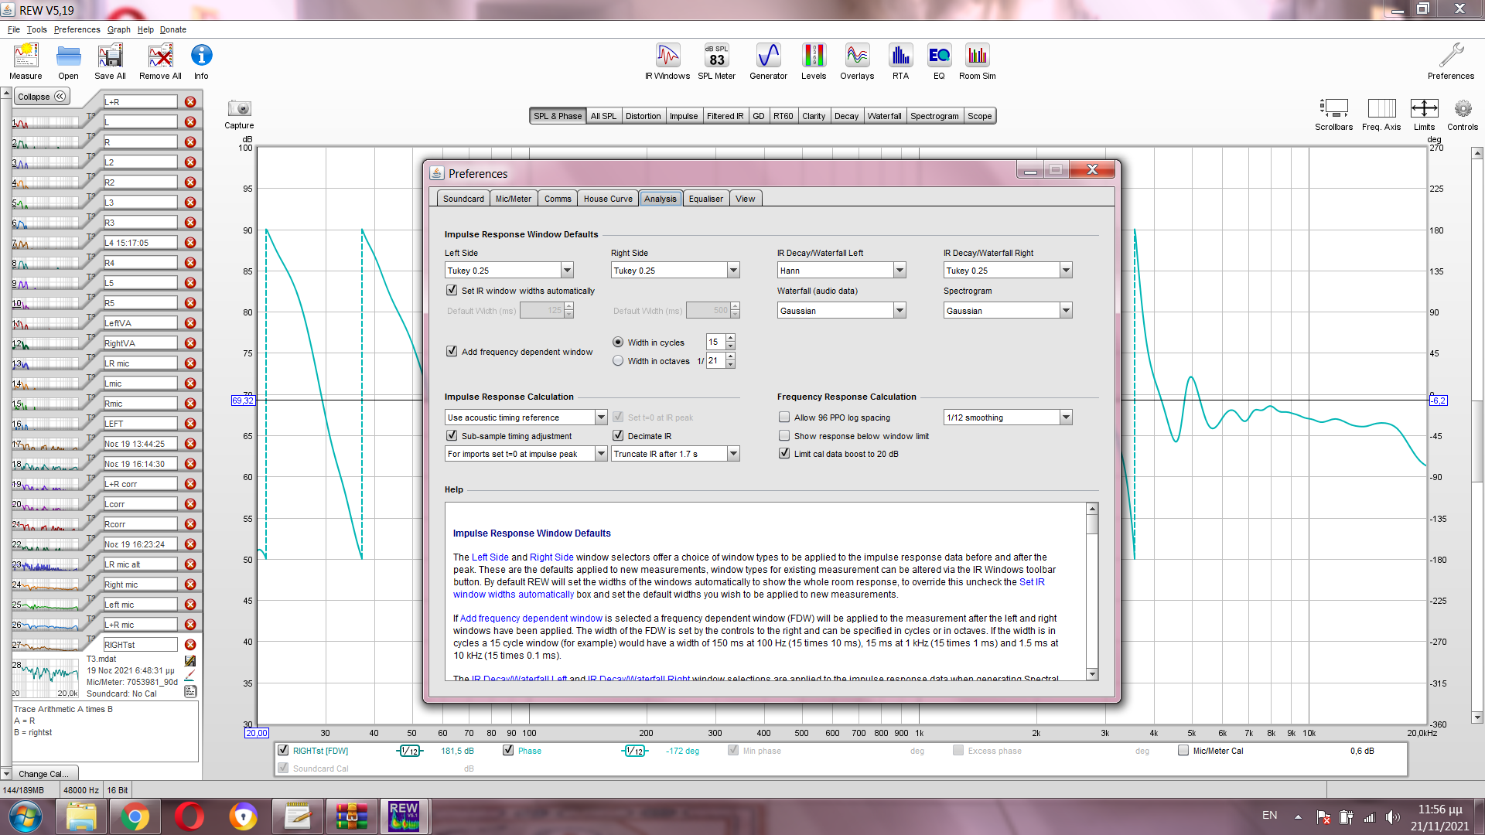
Task: Select the Waterfall graph tab
Action: (x=884, y=116)
